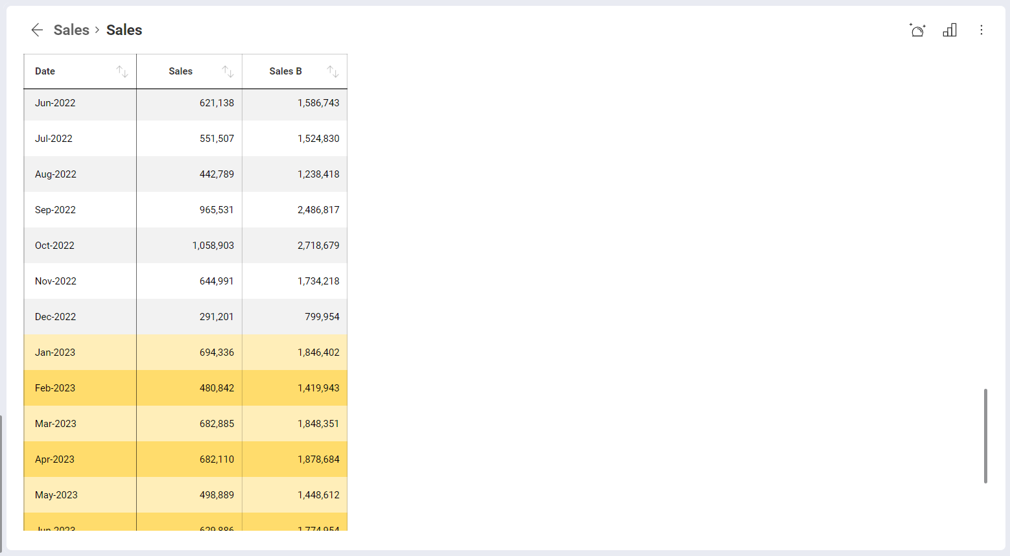This screenshot has width=1010, height=556.
Task: Click Sales B value 1,846,402
Action: click(318, 353)
